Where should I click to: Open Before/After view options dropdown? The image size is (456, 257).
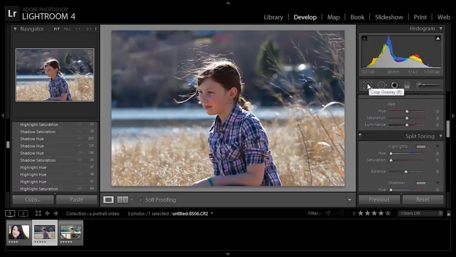[132, 200]
